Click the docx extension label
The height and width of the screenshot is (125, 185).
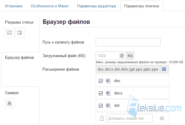pyautogui.click(x=118, y=93)
